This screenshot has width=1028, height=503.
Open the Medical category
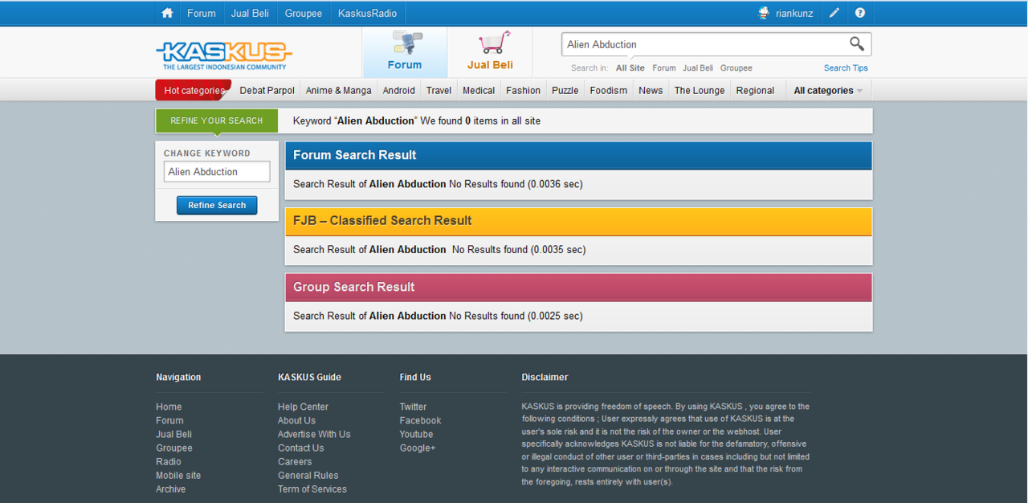[x=479, y=91]
